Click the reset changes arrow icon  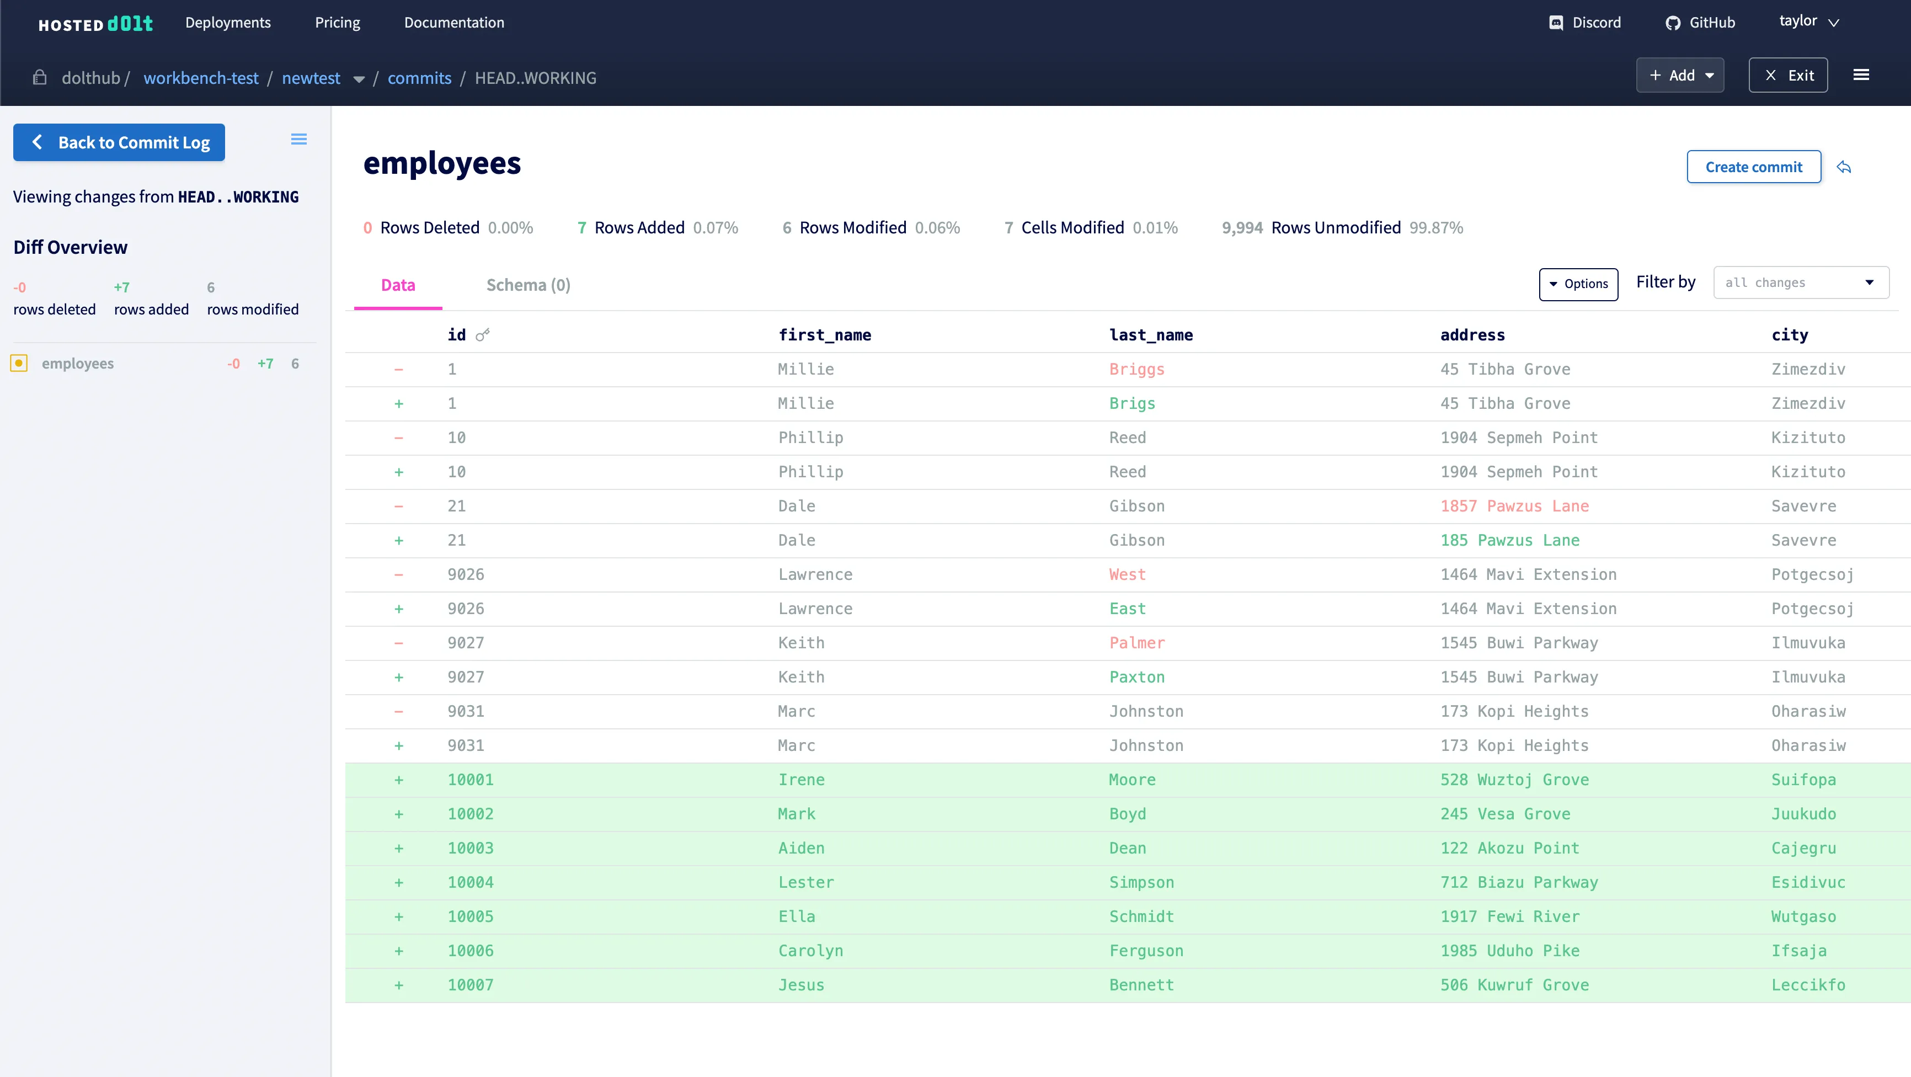pos(1844,168)
